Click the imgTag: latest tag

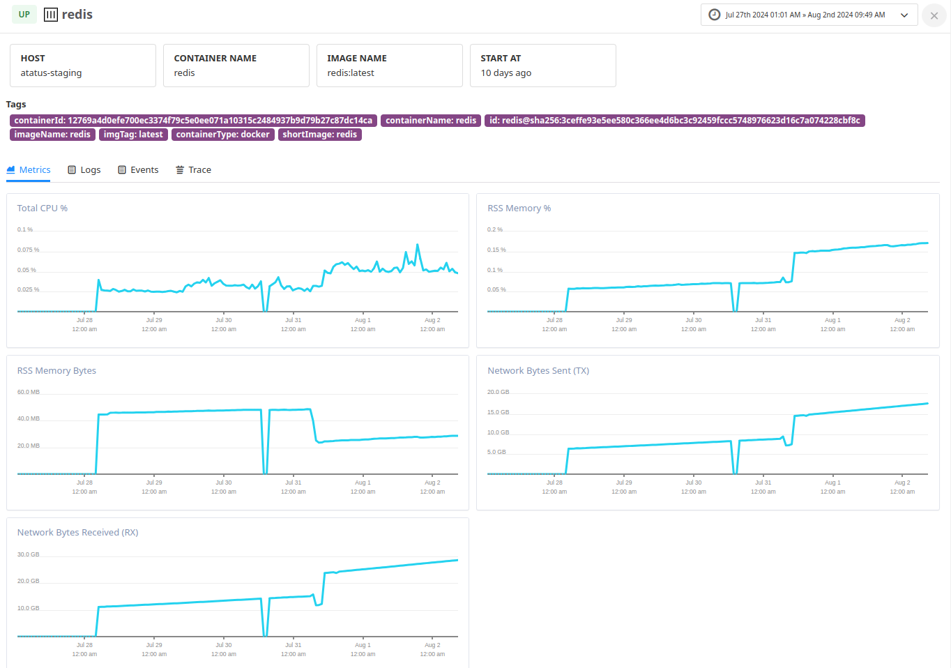tap(133, 135)
